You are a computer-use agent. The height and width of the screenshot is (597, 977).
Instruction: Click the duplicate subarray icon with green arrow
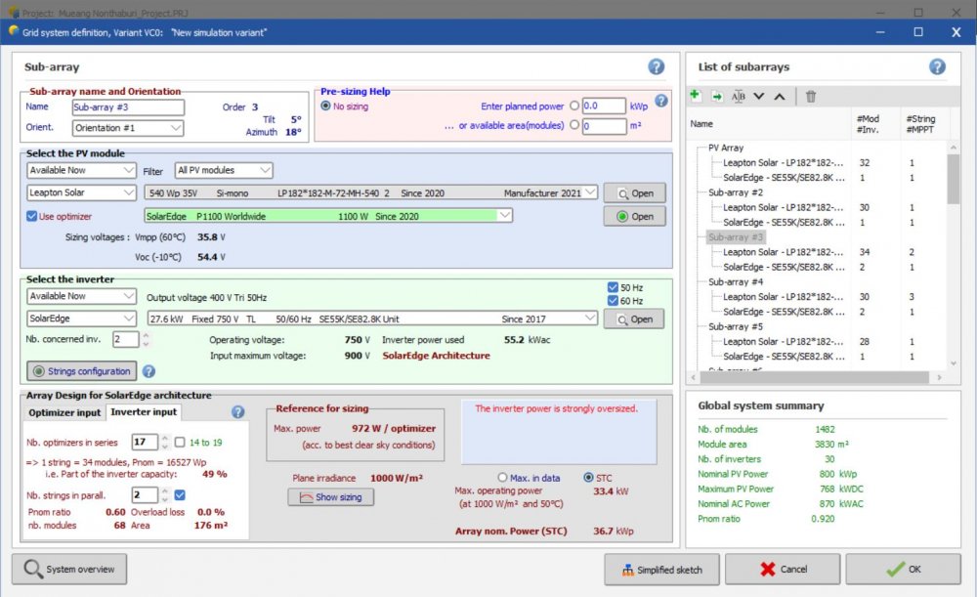tap(716, 96)
